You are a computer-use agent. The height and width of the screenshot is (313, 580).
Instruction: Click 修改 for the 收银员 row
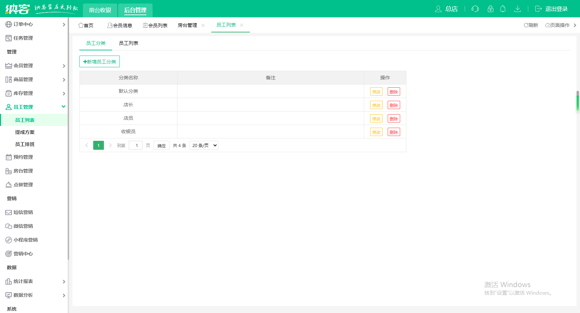[x=376, y=132]
